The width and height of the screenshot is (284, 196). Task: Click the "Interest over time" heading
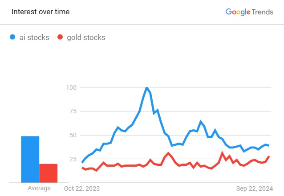point(41,12)
